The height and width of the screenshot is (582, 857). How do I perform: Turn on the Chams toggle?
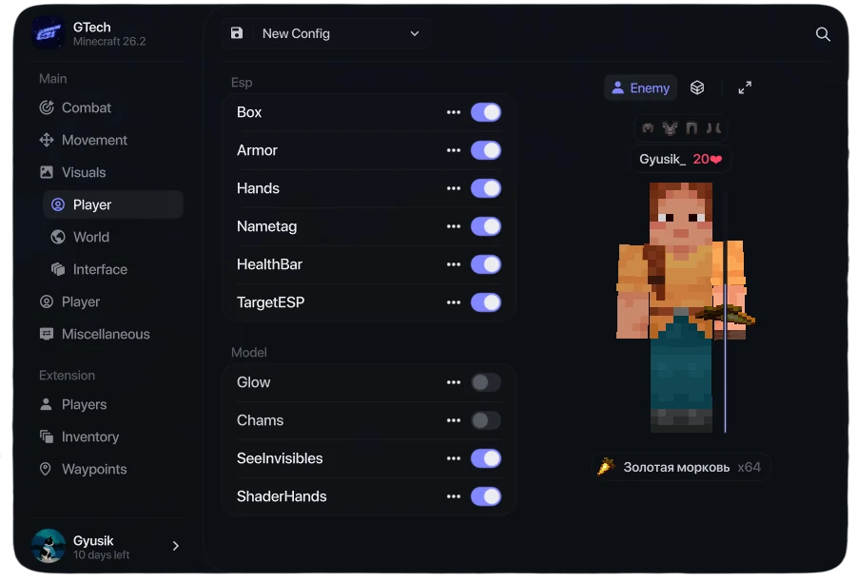486,420
